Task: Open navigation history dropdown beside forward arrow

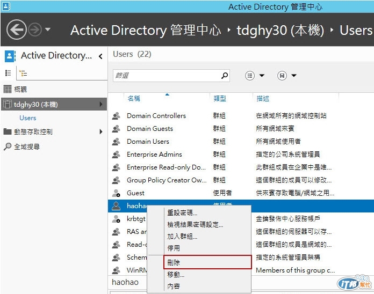Action: click(48, 30)
